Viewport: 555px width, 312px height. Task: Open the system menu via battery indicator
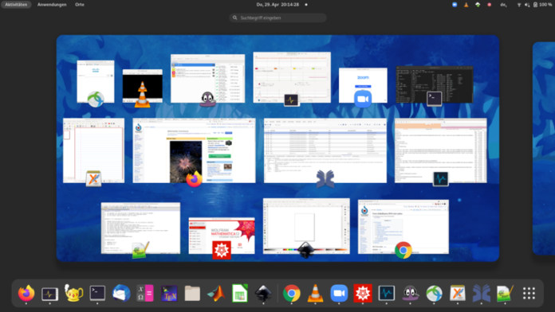click(x=542, y=5)
